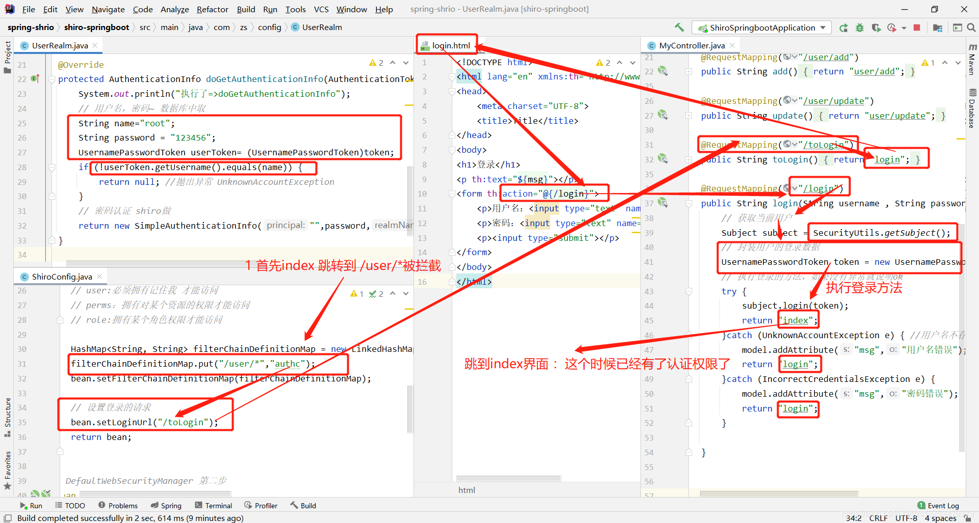Screen dimensions: 979x523
Task: Close the UserRealm.java tab
Action: [x=95, y=45]
